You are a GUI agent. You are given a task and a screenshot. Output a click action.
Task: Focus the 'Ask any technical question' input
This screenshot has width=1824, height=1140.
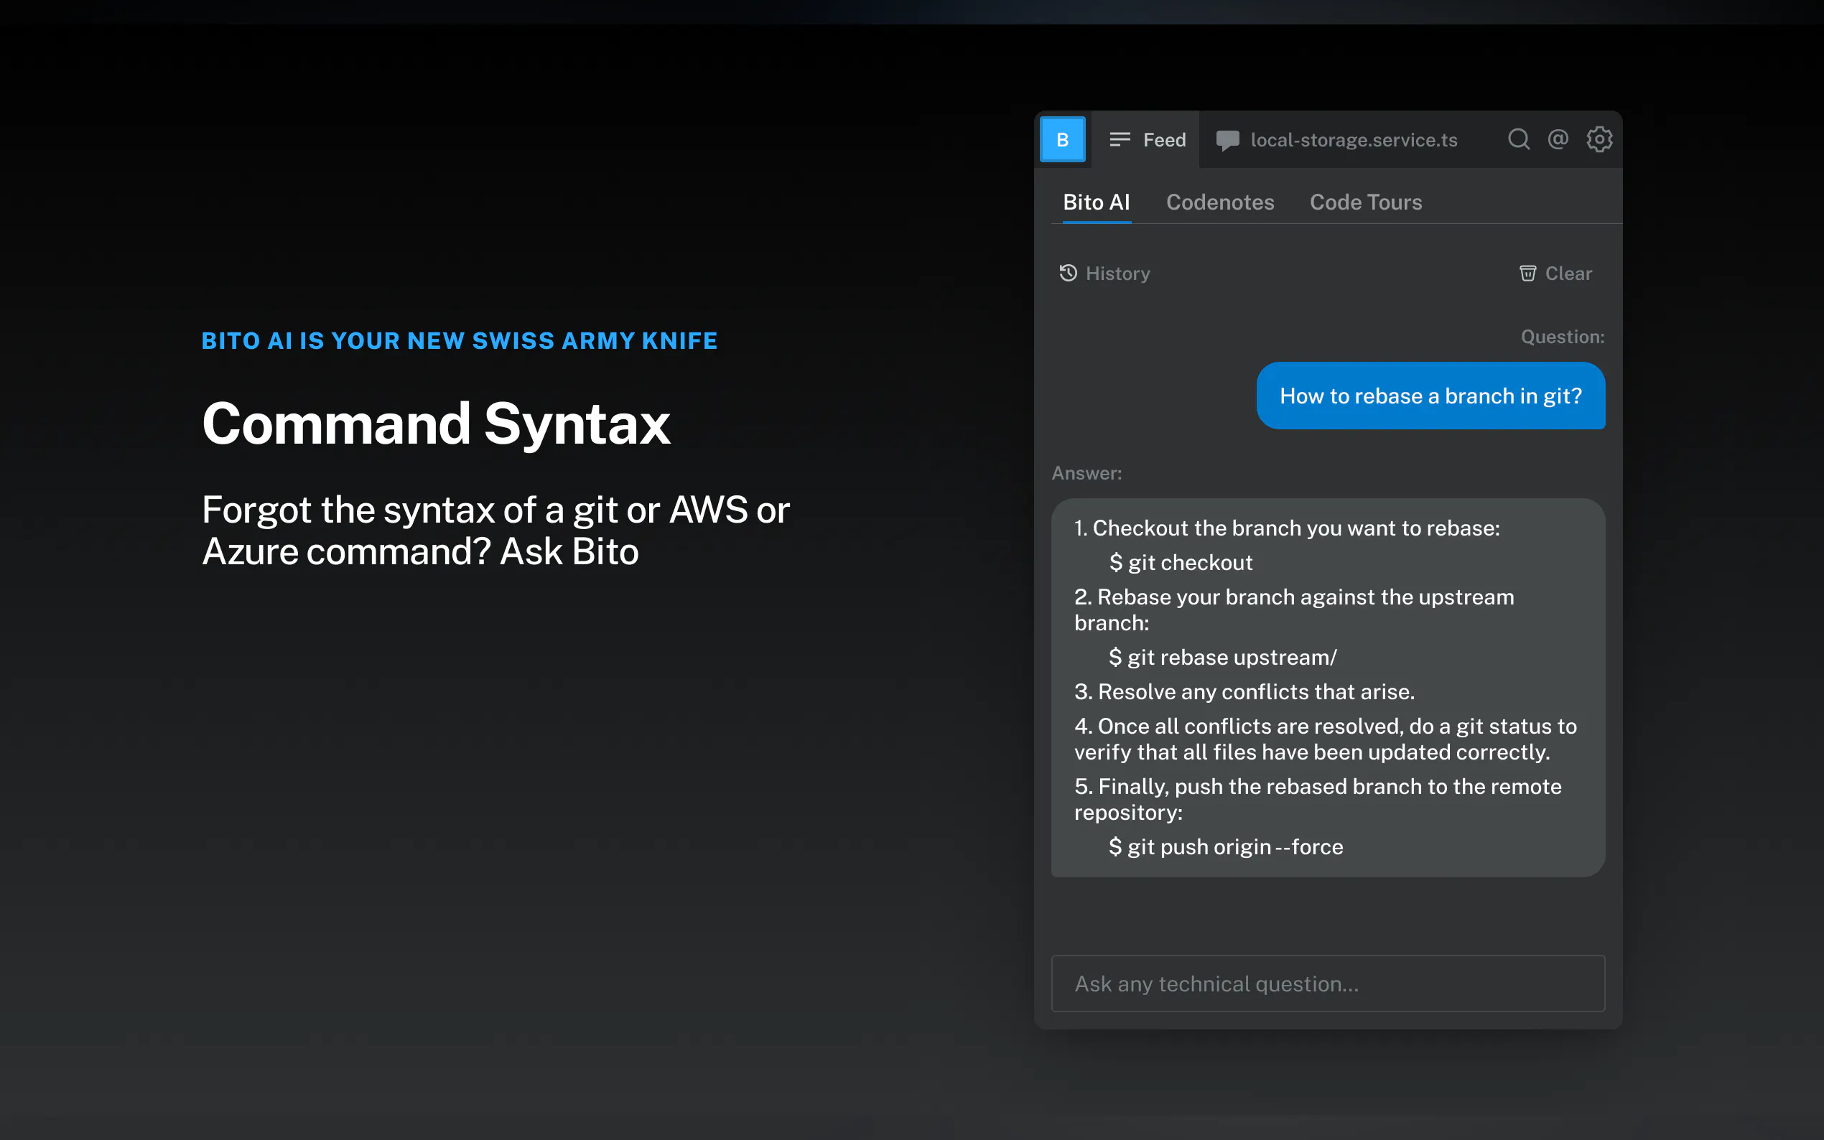tap(1327, 984)
